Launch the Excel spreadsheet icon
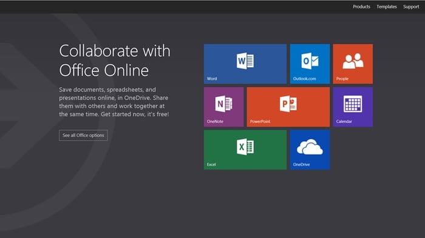This screenshot has height=238, width=425. 245,147
